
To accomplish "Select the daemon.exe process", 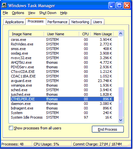I will click(62, 104).
